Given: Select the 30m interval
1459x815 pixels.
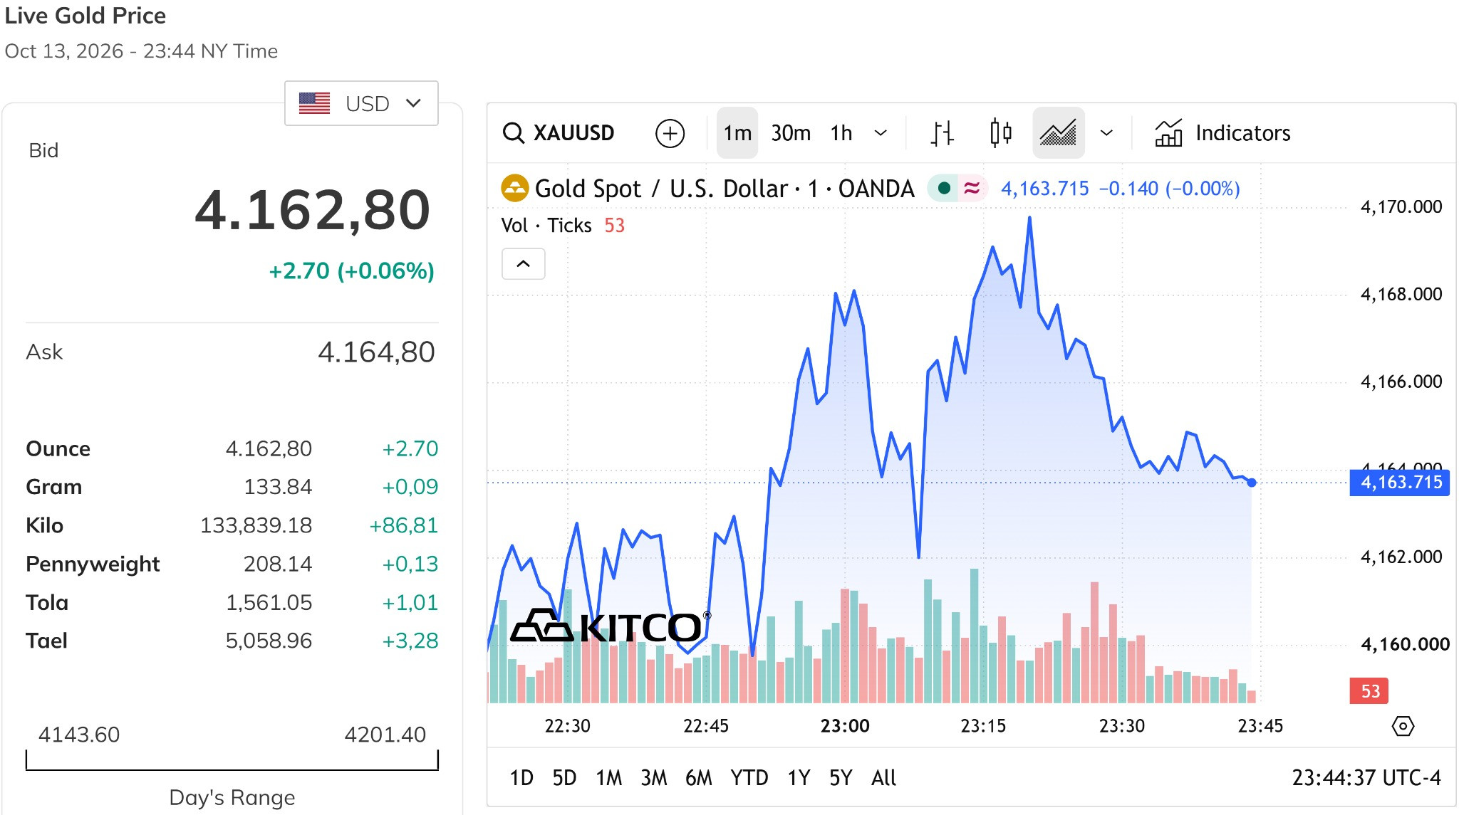Looking at the screenshot, I should click(791, 133).
